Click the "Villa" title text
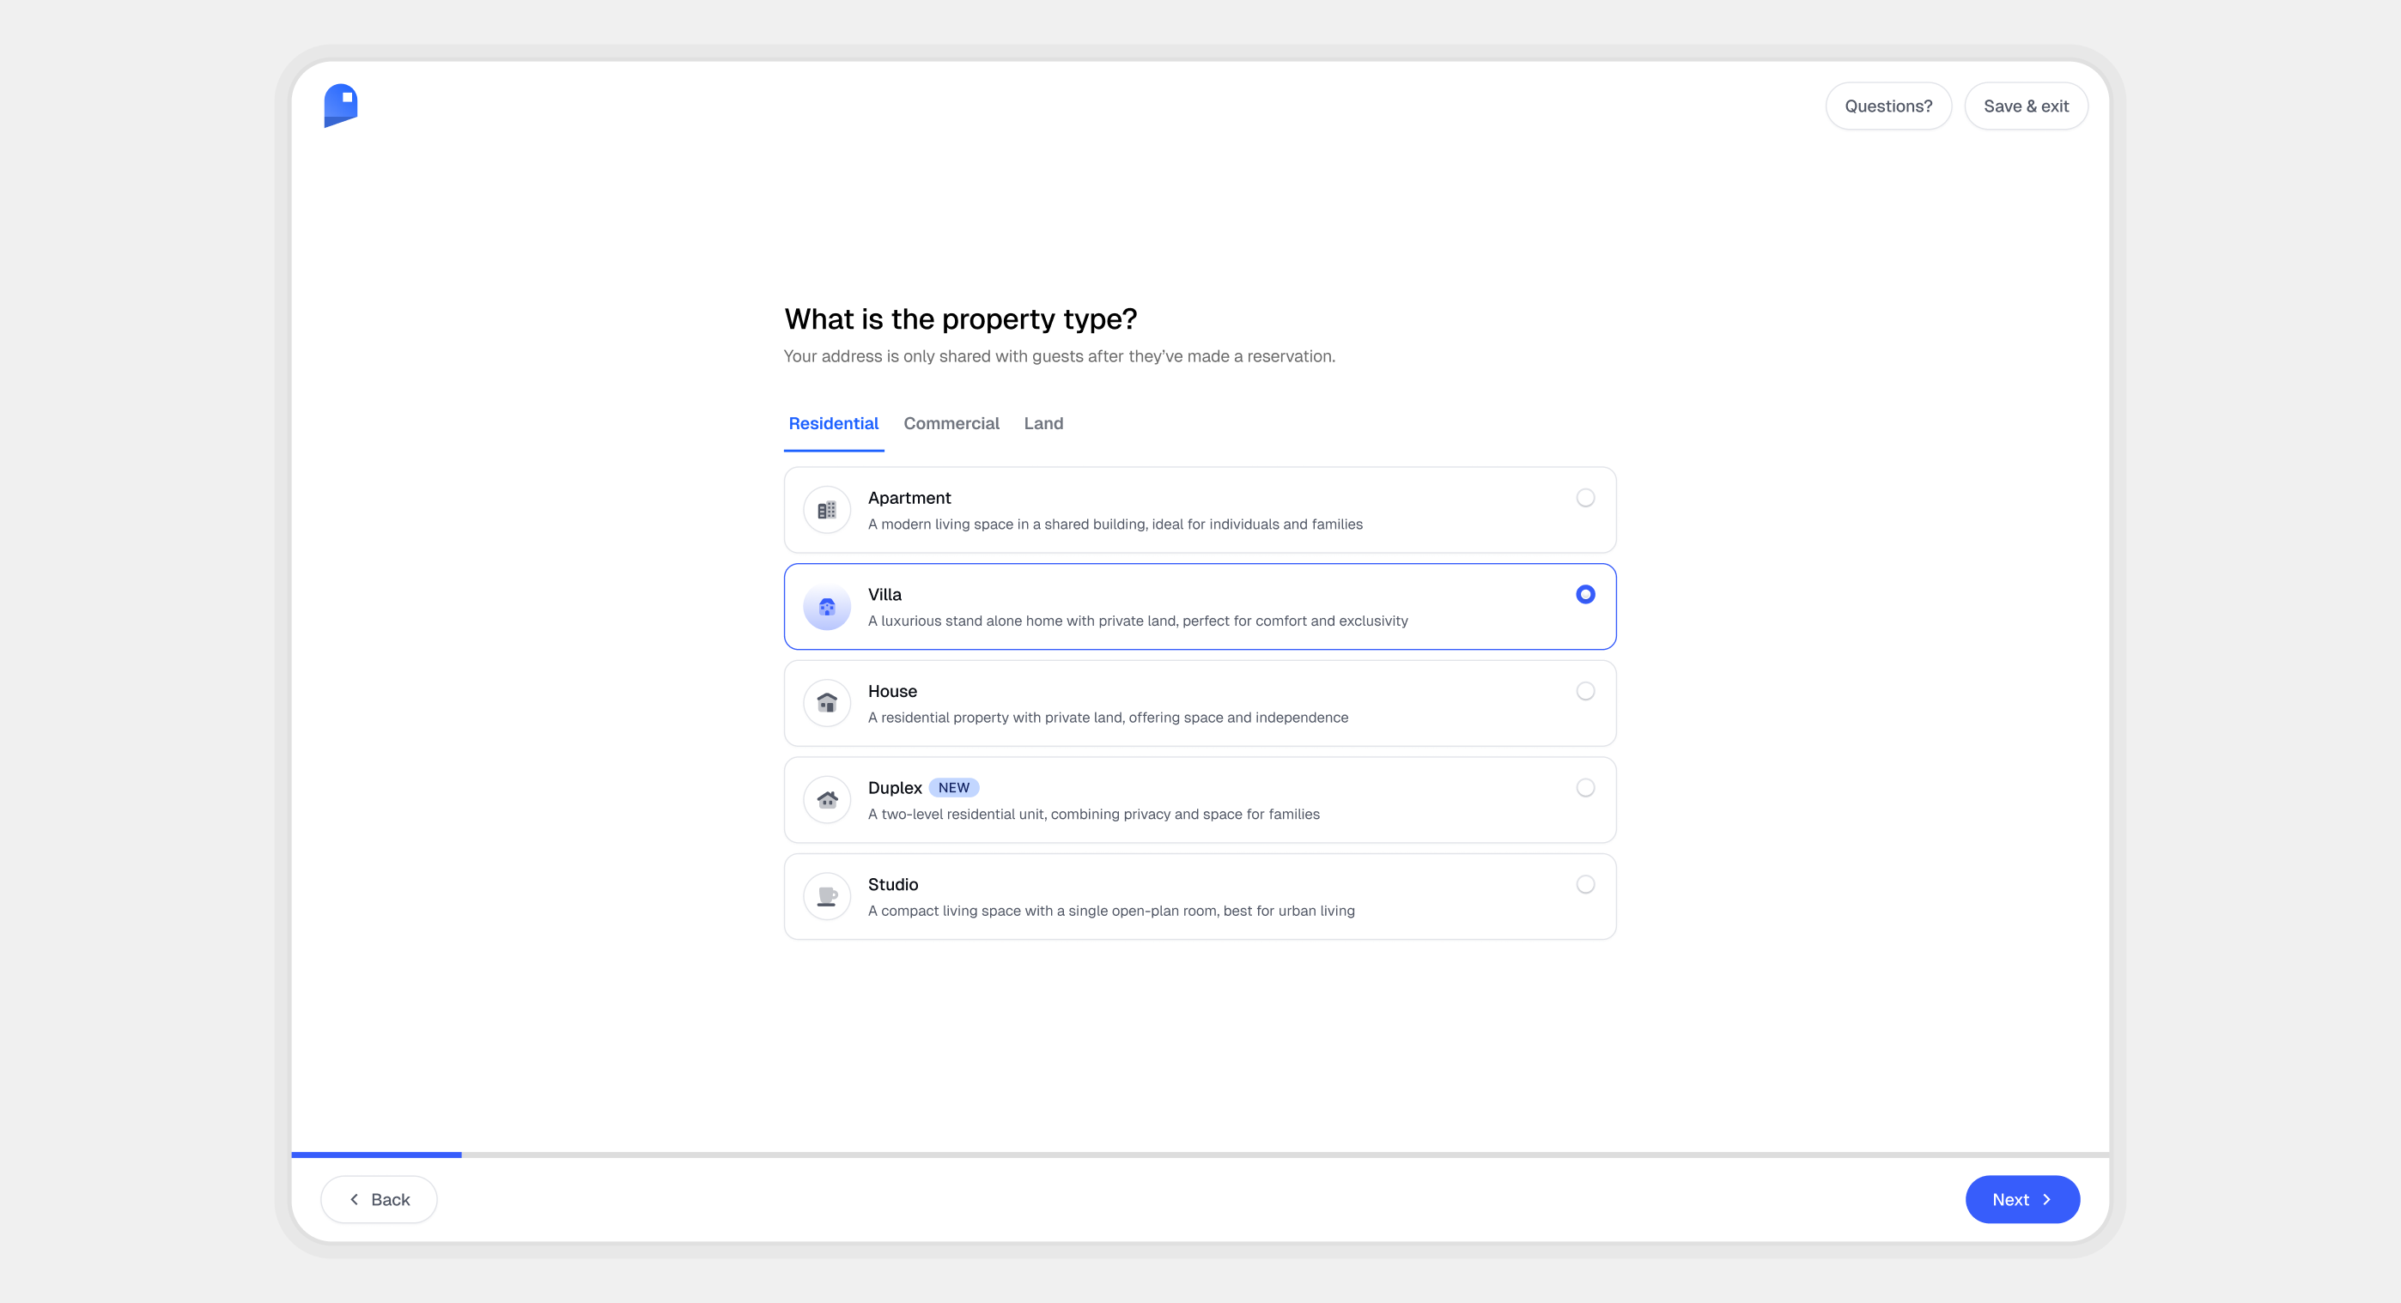This screenshot has height=1303, width=2401. [884, 594]
